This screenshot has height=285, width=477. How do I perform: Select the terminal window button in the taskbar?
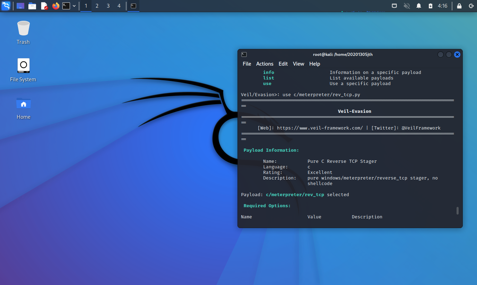pyautogui.click(x=133, y=6)
